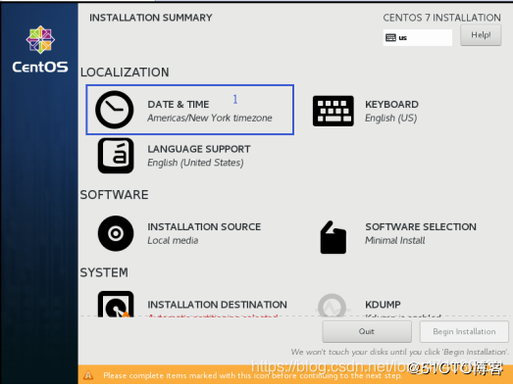Image resolution: width=513 pixels, height=385 pixels.
Task: Open the Kdump icon
Action: [x=333, y=306]
